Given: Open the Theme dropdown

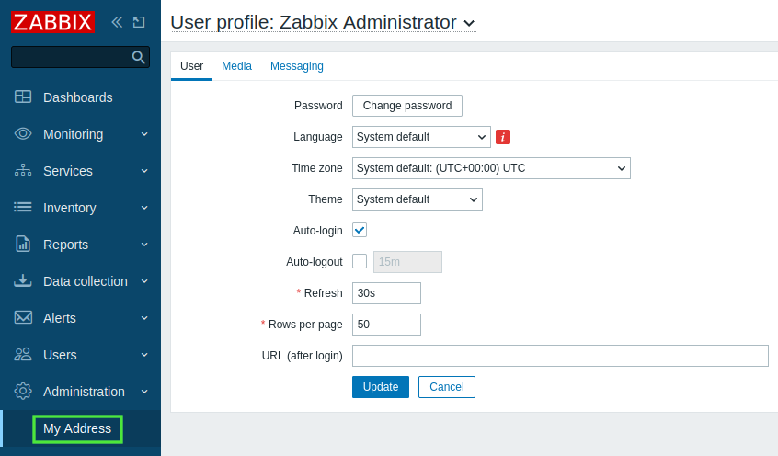Looking at the screenshot, I should tap(418, 199).
